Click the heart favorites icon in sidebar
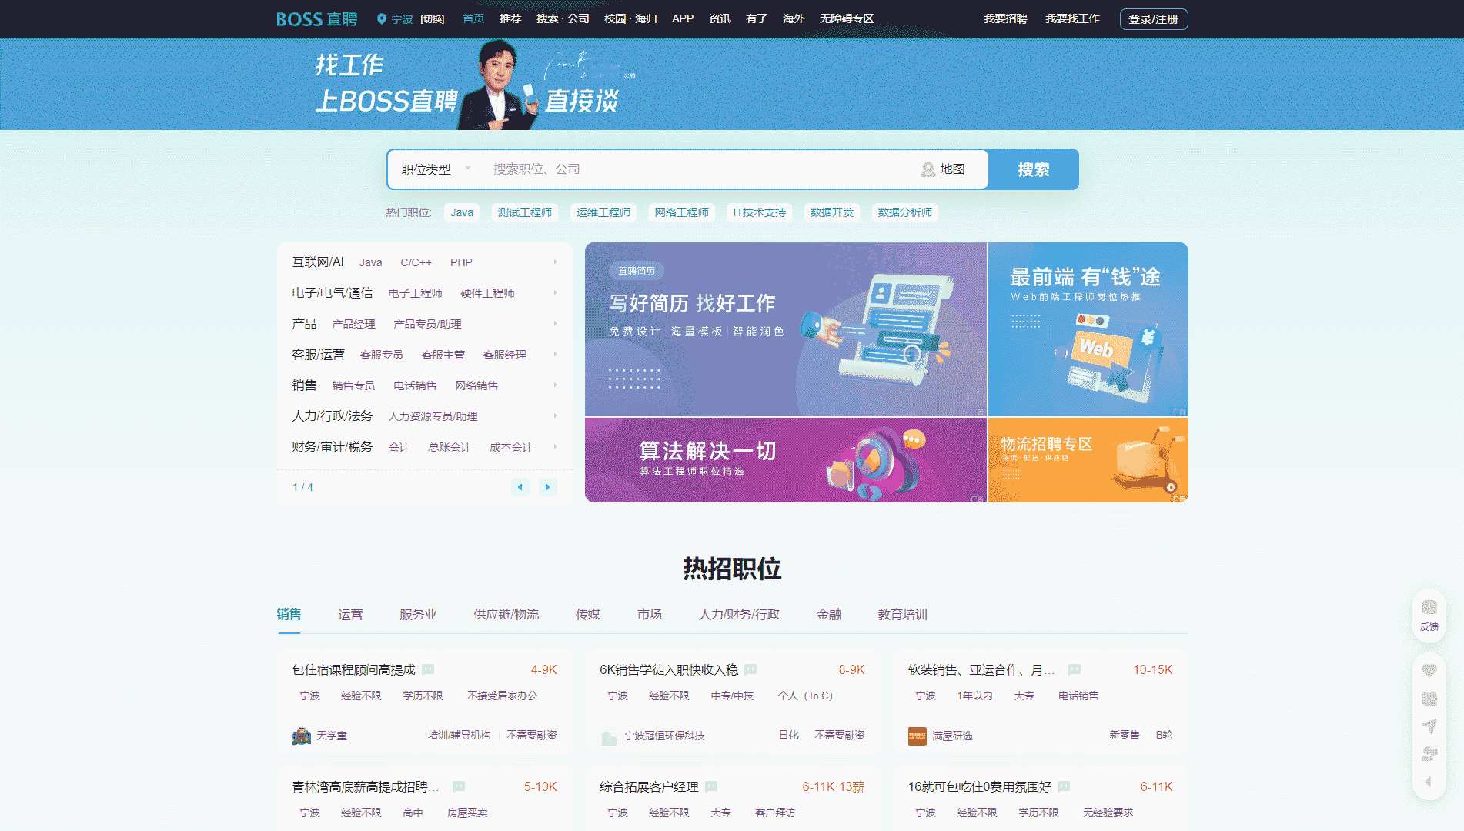Screen dimensions: 1464x831 click(1429, 670)
